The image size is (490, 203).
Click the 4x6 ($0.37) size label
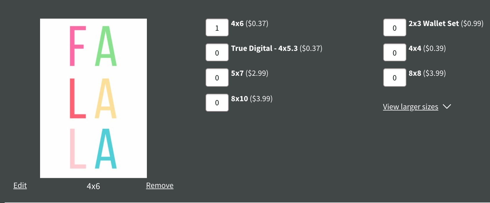pos(249,23)
